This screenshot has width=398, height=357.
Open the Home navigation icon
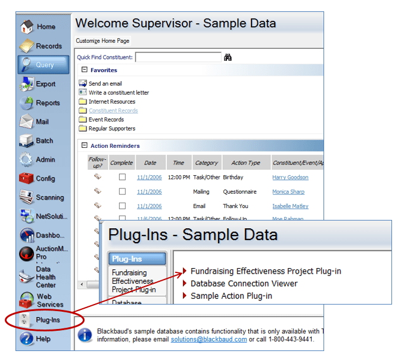(27, 26)
